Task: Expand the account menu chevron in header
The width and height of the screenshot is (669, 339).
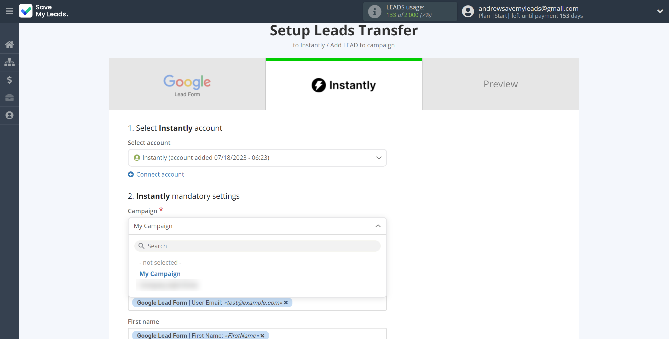Action: point(660,11)
